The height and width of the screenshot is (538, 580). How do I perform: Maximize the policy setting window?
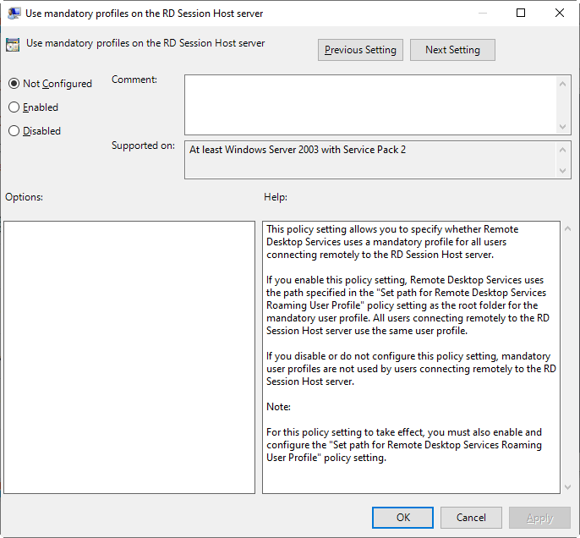(521, 14)
